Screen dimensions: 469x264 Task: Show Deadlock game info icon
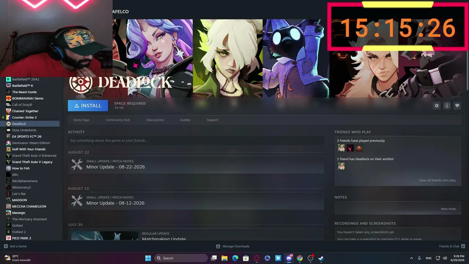point(447,106)
